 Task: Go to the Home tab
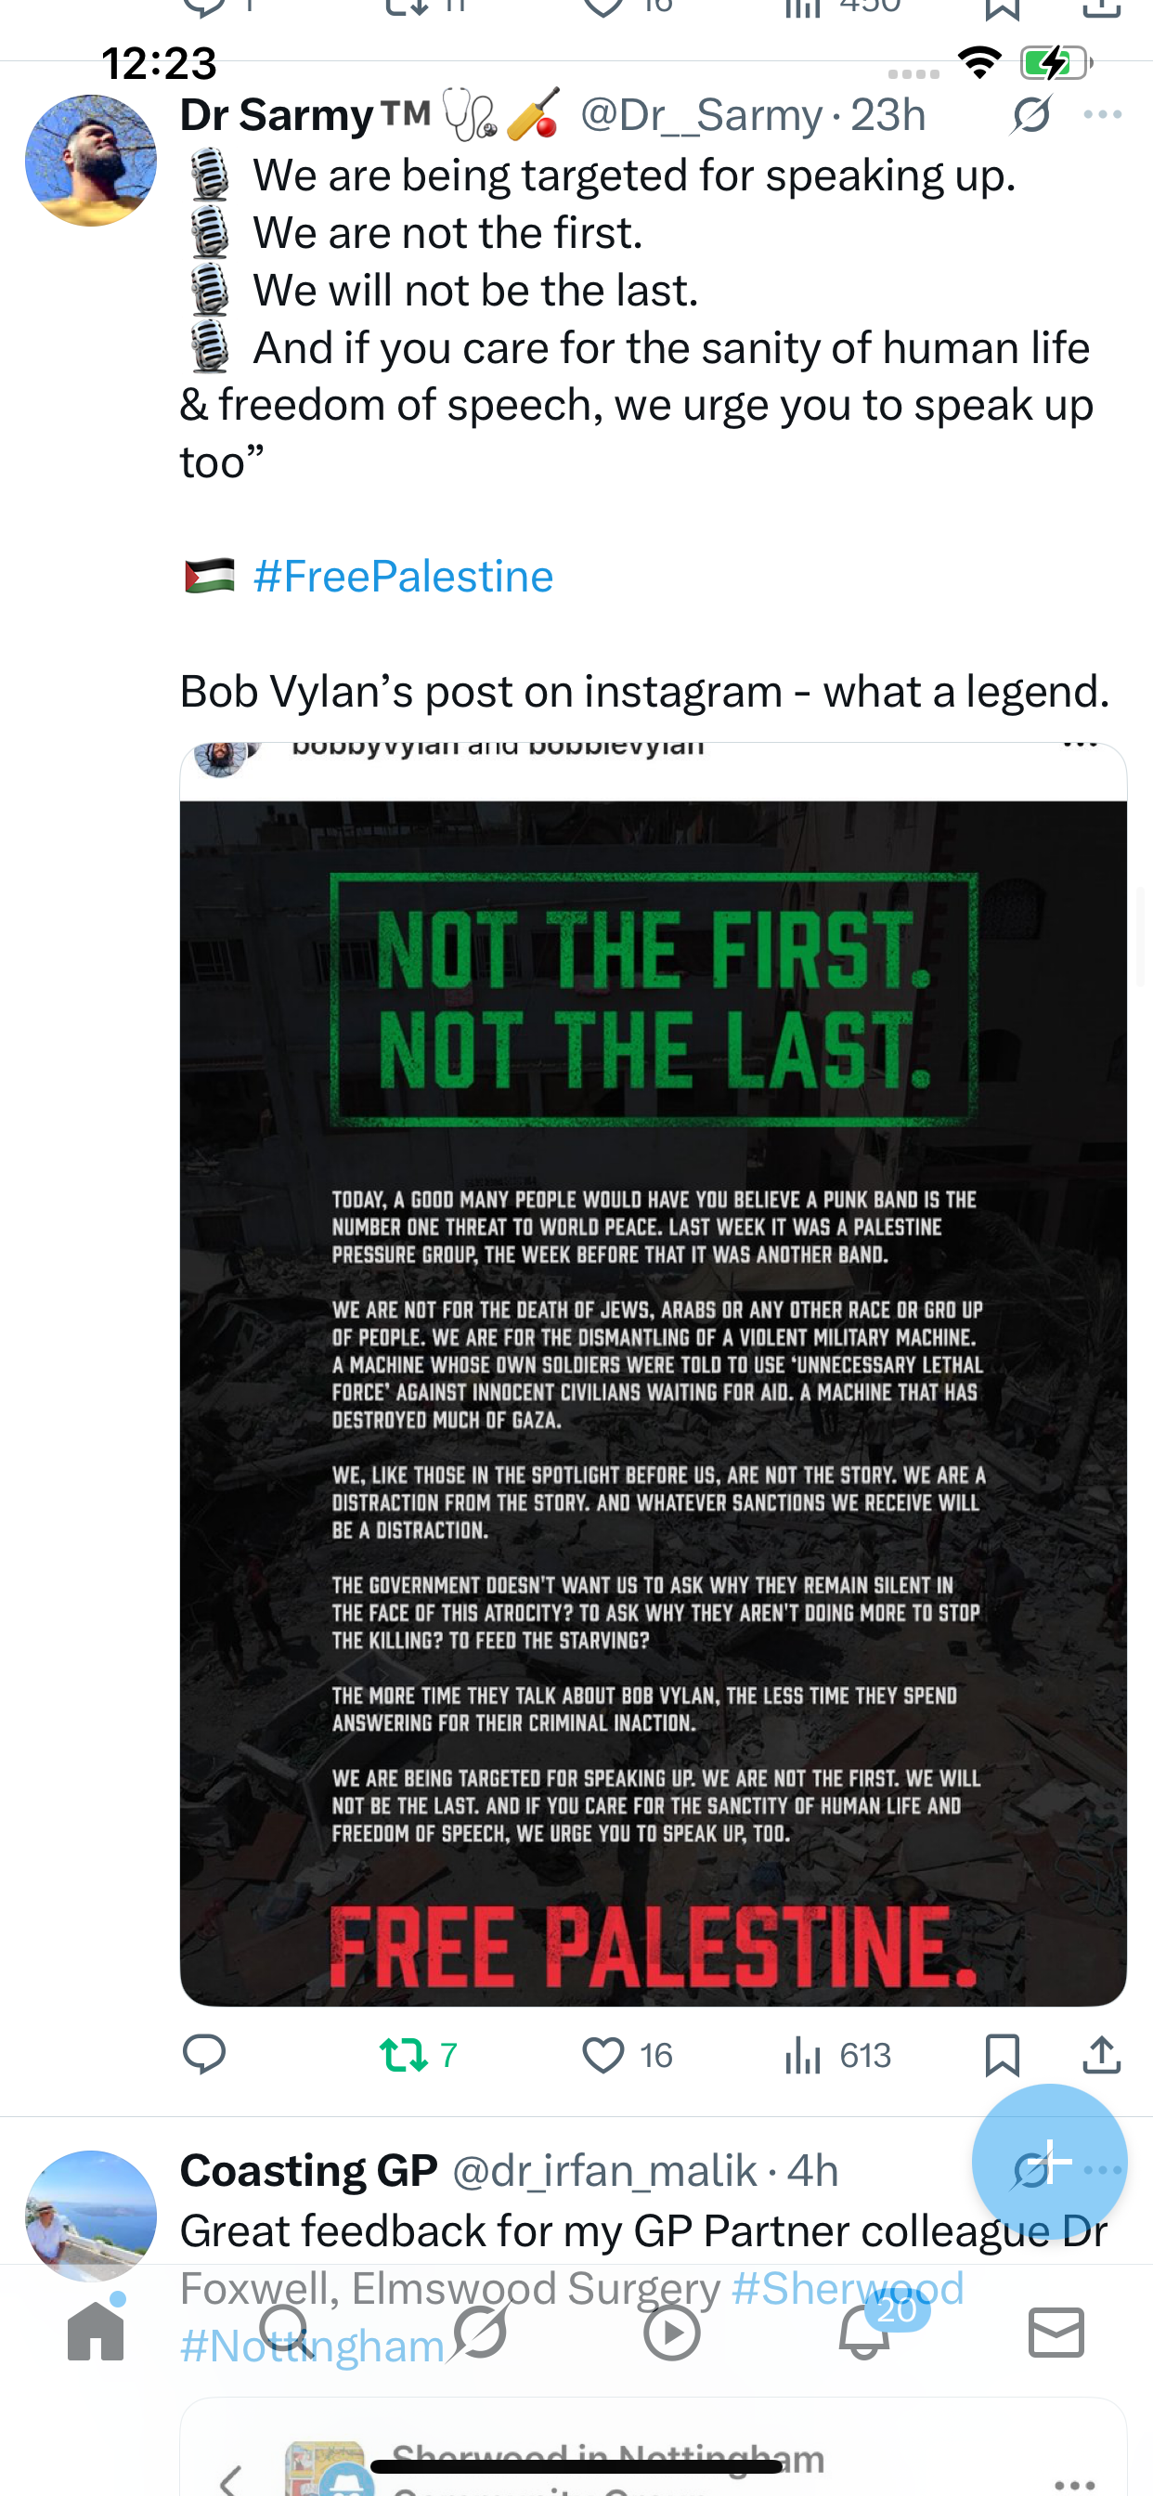(x=96, y=2331)
